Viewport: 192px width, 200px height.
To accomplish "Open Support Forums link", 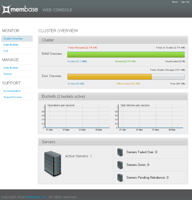I will [x=13, y=97].
